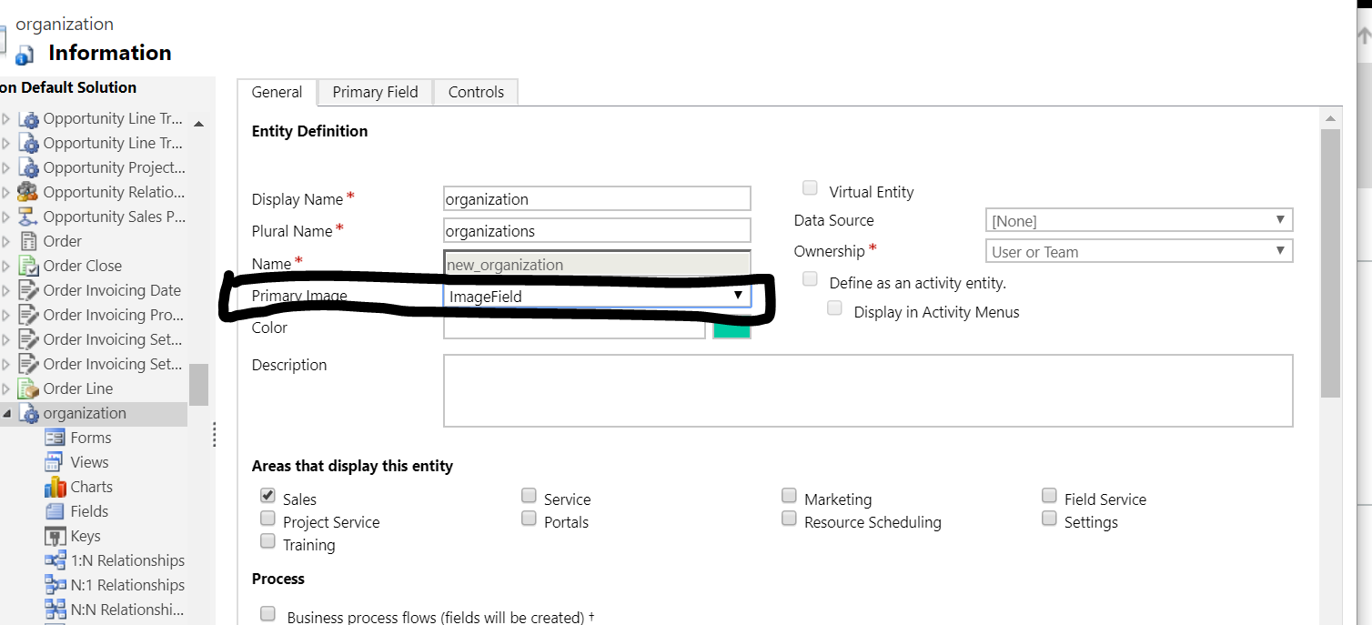Open the Order entity in tree
Viewport: 1372px width, 625px height.
62,241
